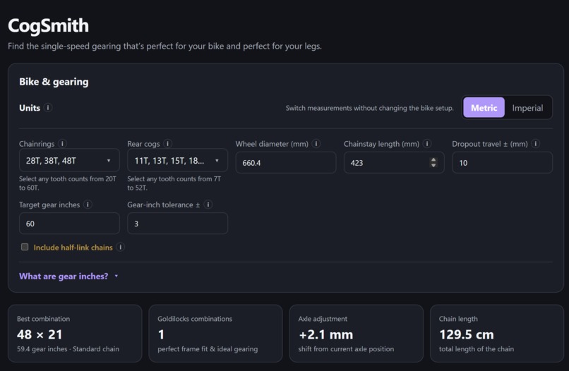
Task: Click info icon beside Include half-link chains
Action: (121, 247)
